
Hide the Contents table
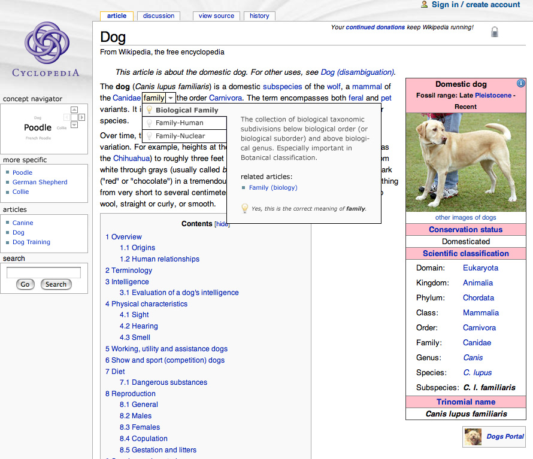tap(222, 224)
